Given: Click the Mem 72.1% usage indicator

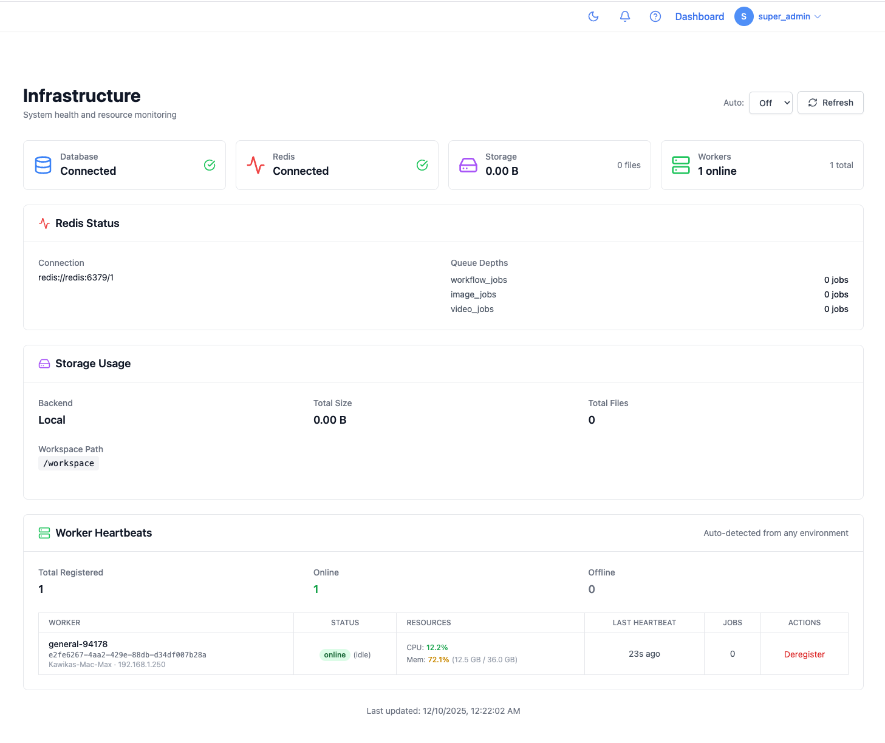Looking at the screenshot, I should tap(438, 659).
